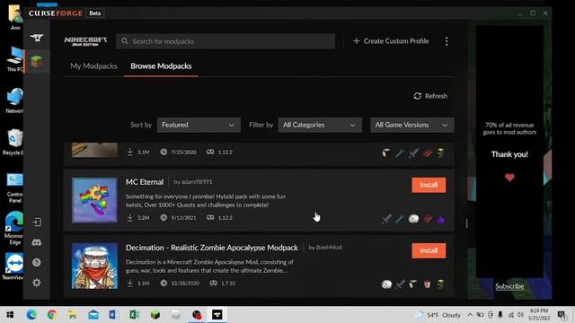The image size is (575, 323).
Task: Open Microsoft Edge from the taskbar
Action: [31, 315]
